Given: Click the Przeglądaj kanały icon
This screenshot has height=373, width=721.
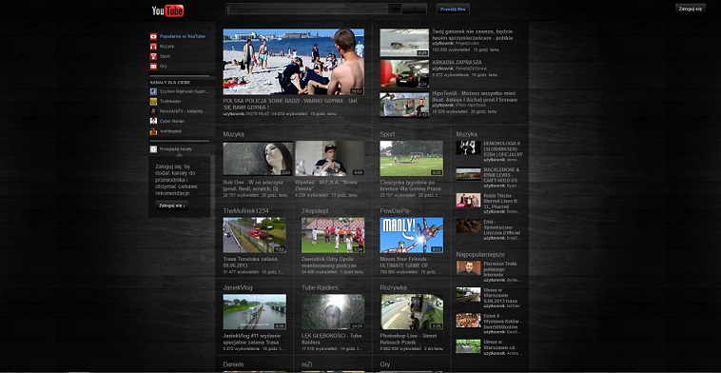Looking at the screenshot, I should pyautogui.click(x=153, y=149).
